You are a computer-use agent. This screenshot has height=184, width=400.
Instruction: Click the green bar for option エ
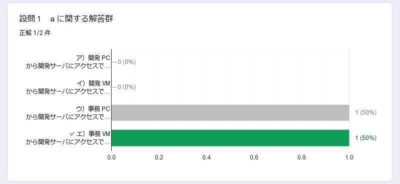pyautogui.click(x=230, y=138)
